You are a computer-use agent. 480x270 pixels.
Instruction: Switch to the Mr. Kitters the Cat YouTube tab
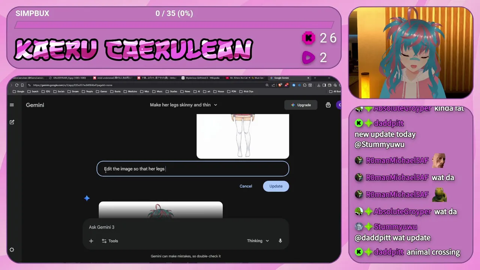click(245, 78)
